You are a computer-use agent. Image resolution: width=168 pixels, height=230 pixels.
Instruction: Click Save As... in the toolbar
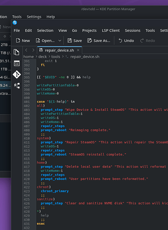[98, 40]
